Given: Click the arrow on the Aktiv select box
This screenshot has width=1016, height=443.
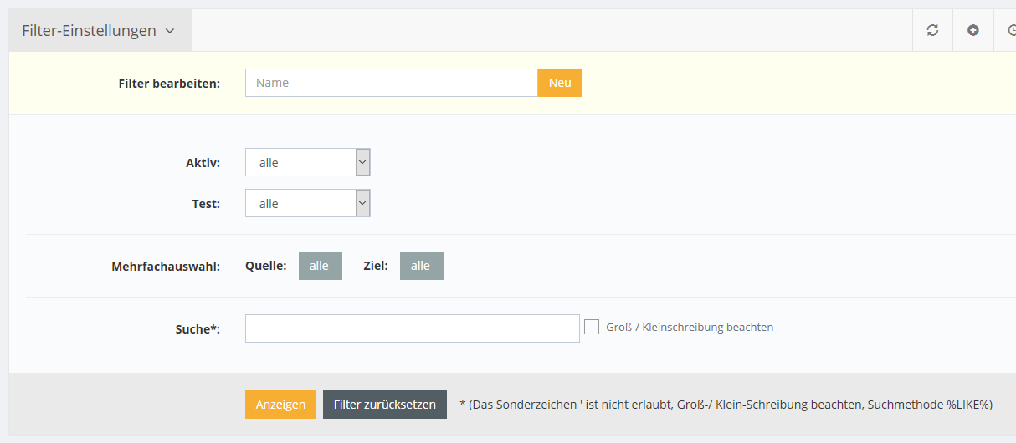Looking at the screenshot, I should pos(362,162).
